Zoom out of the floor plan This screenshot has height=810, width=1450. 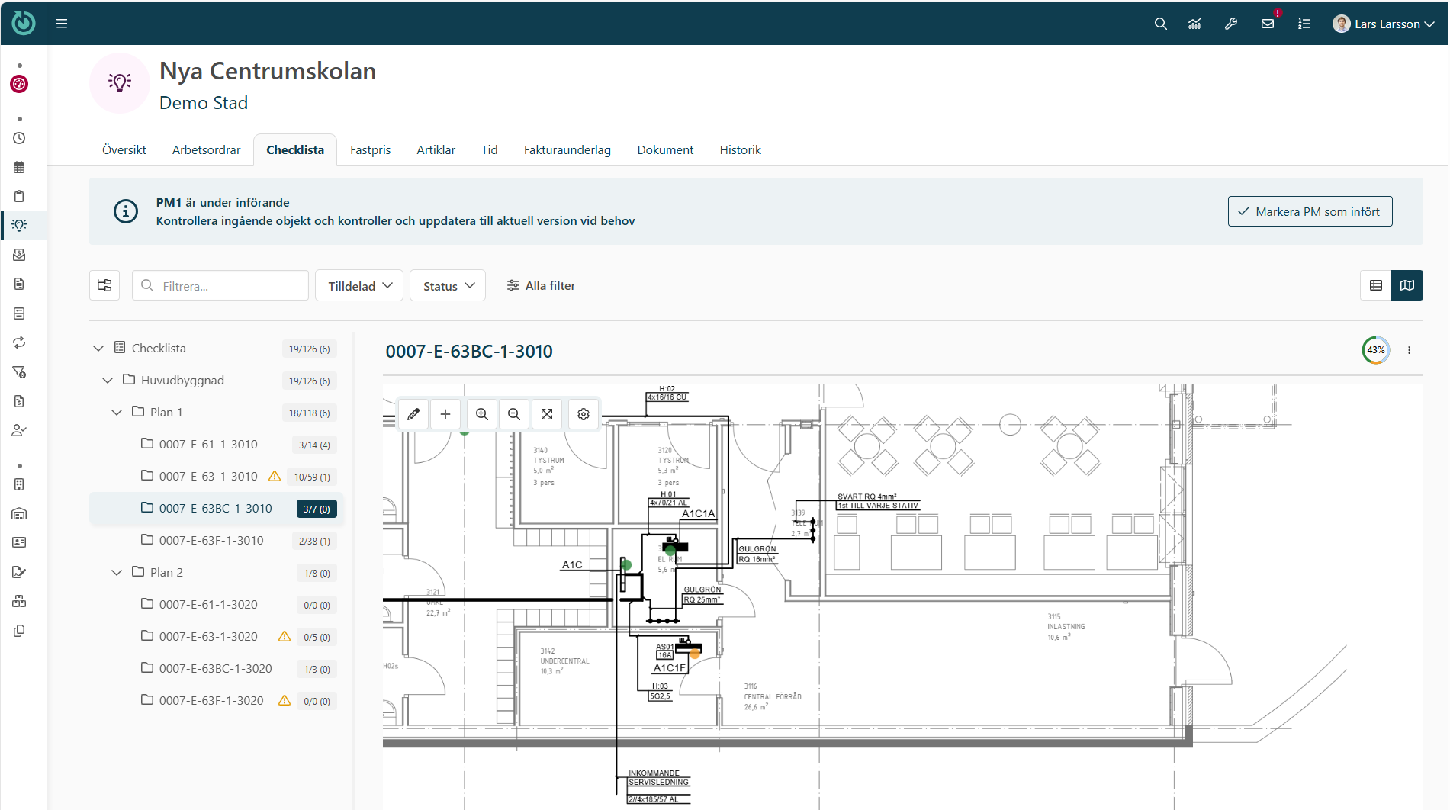(x=514, y=414)
